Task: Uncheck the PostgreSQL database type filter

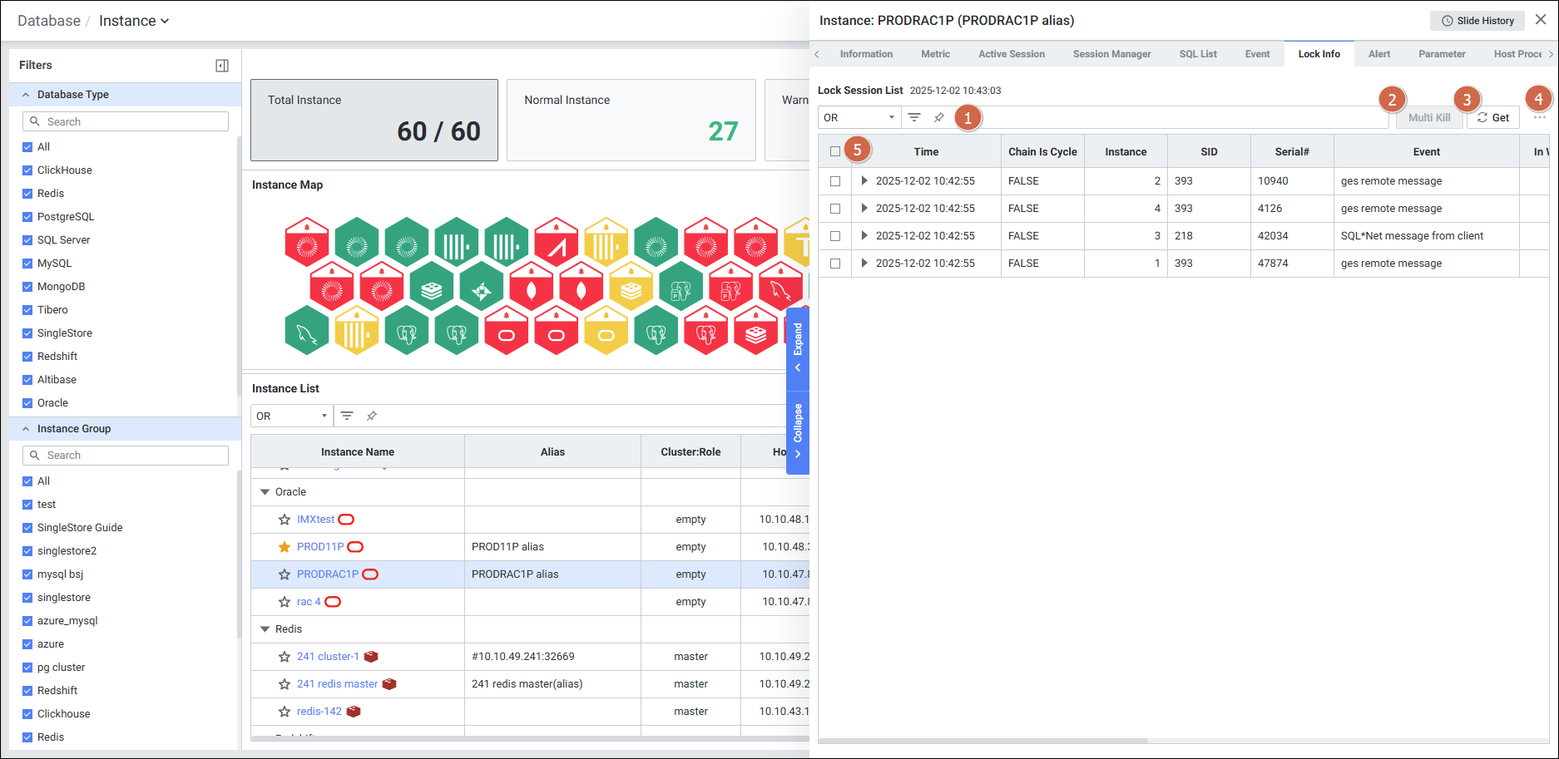Action: (27, 217)
